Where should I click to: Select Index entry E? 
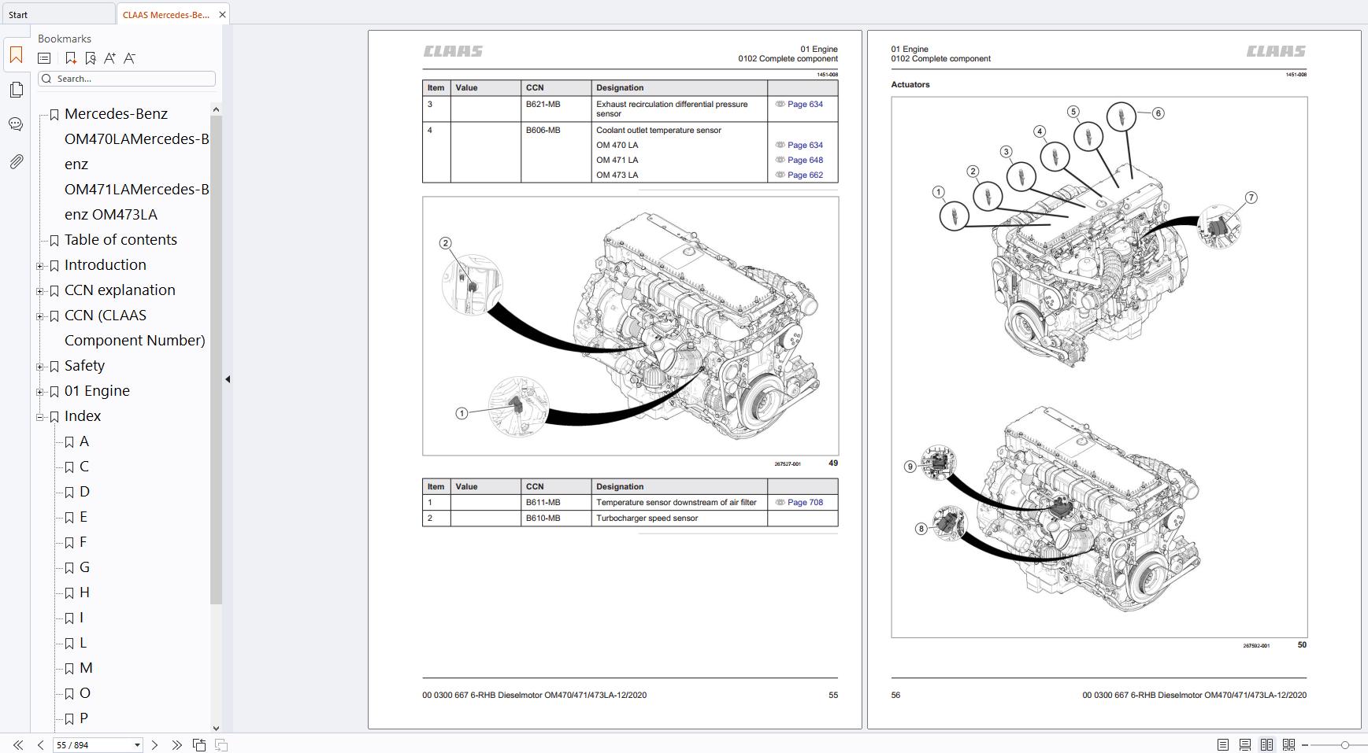click(83, 517)
